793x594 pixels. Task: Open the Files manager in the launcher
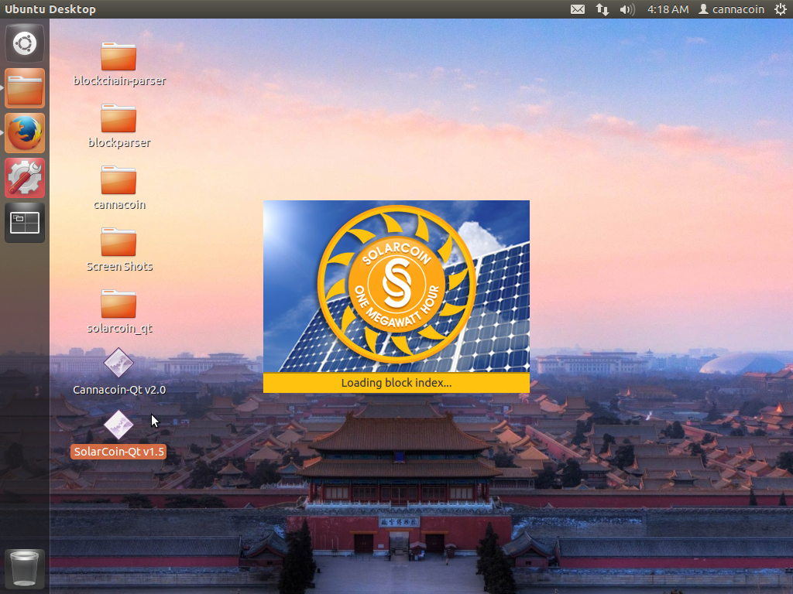click(25, 88)
